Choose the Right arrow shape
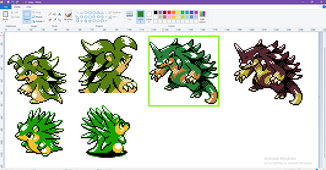Screen dimensions: 326x170 click(x=94, y=17)
